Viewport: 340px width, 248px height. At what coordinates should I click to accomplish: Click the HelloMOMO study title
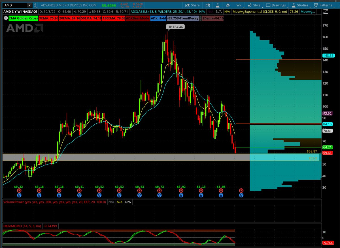pos(22,226)
